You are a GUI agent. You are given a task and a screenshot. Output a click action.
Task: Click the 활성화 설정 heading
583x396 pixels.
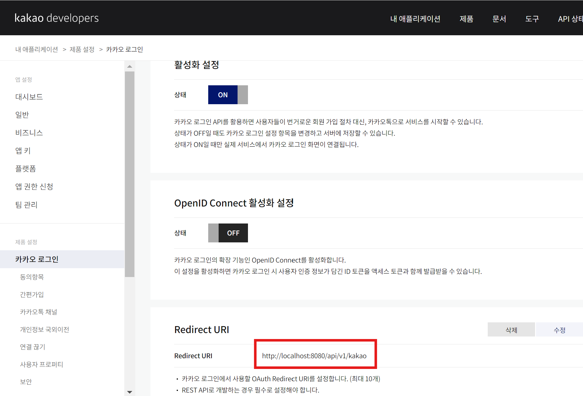click(197, 65)
